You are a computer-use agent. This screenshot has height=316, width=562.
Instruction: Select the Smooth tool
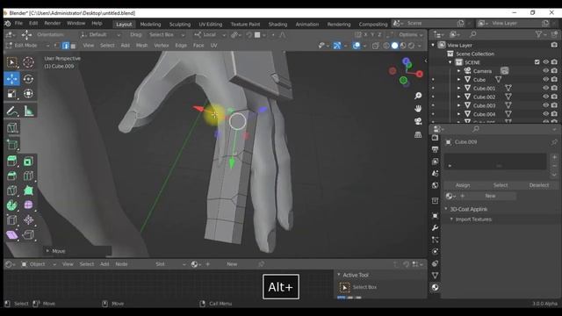coord(28,205)
